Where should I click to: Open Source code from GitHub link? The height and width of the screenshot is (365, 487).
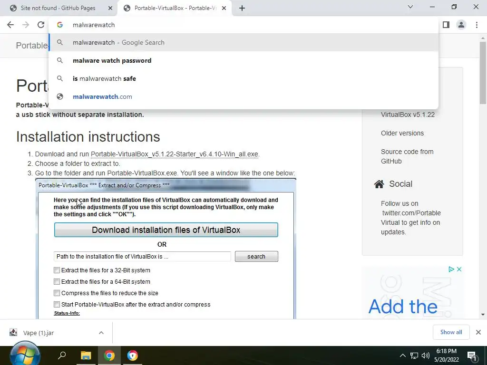[x=407, y=156]
